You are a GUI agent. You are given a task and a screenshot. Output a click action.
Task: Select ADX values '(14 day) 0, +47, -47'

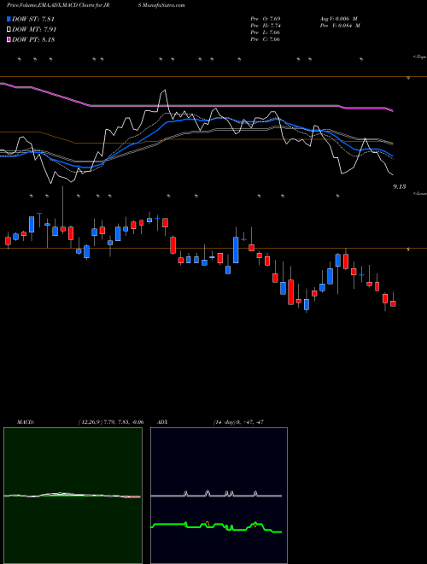point(238,422)
